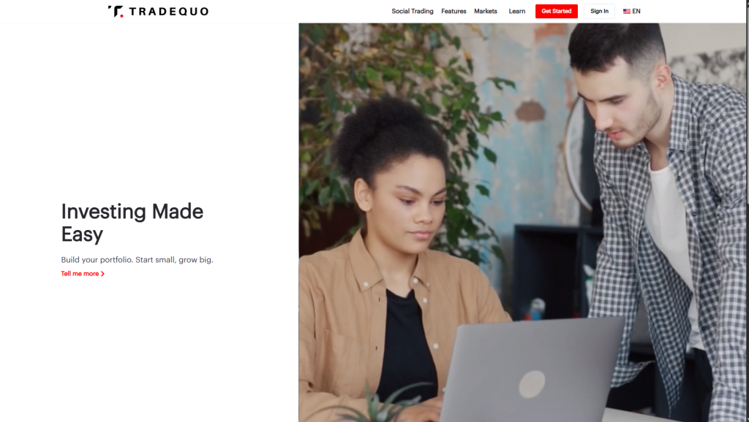Click the red chevron after Tell me more

tap(102, 274)
